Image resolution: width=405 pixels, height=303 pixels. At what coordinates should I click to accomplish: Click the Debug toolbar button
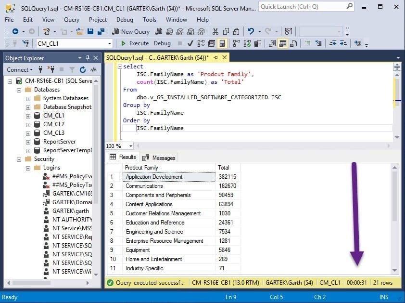coord(162,43)
